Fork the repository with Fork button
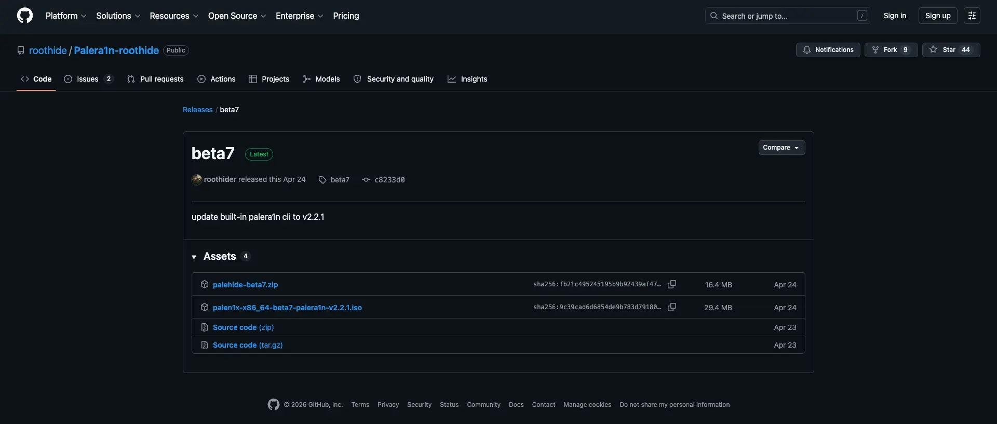Image resolution: width=997 pixels, height=424 pixels. [x=891, y=49]
